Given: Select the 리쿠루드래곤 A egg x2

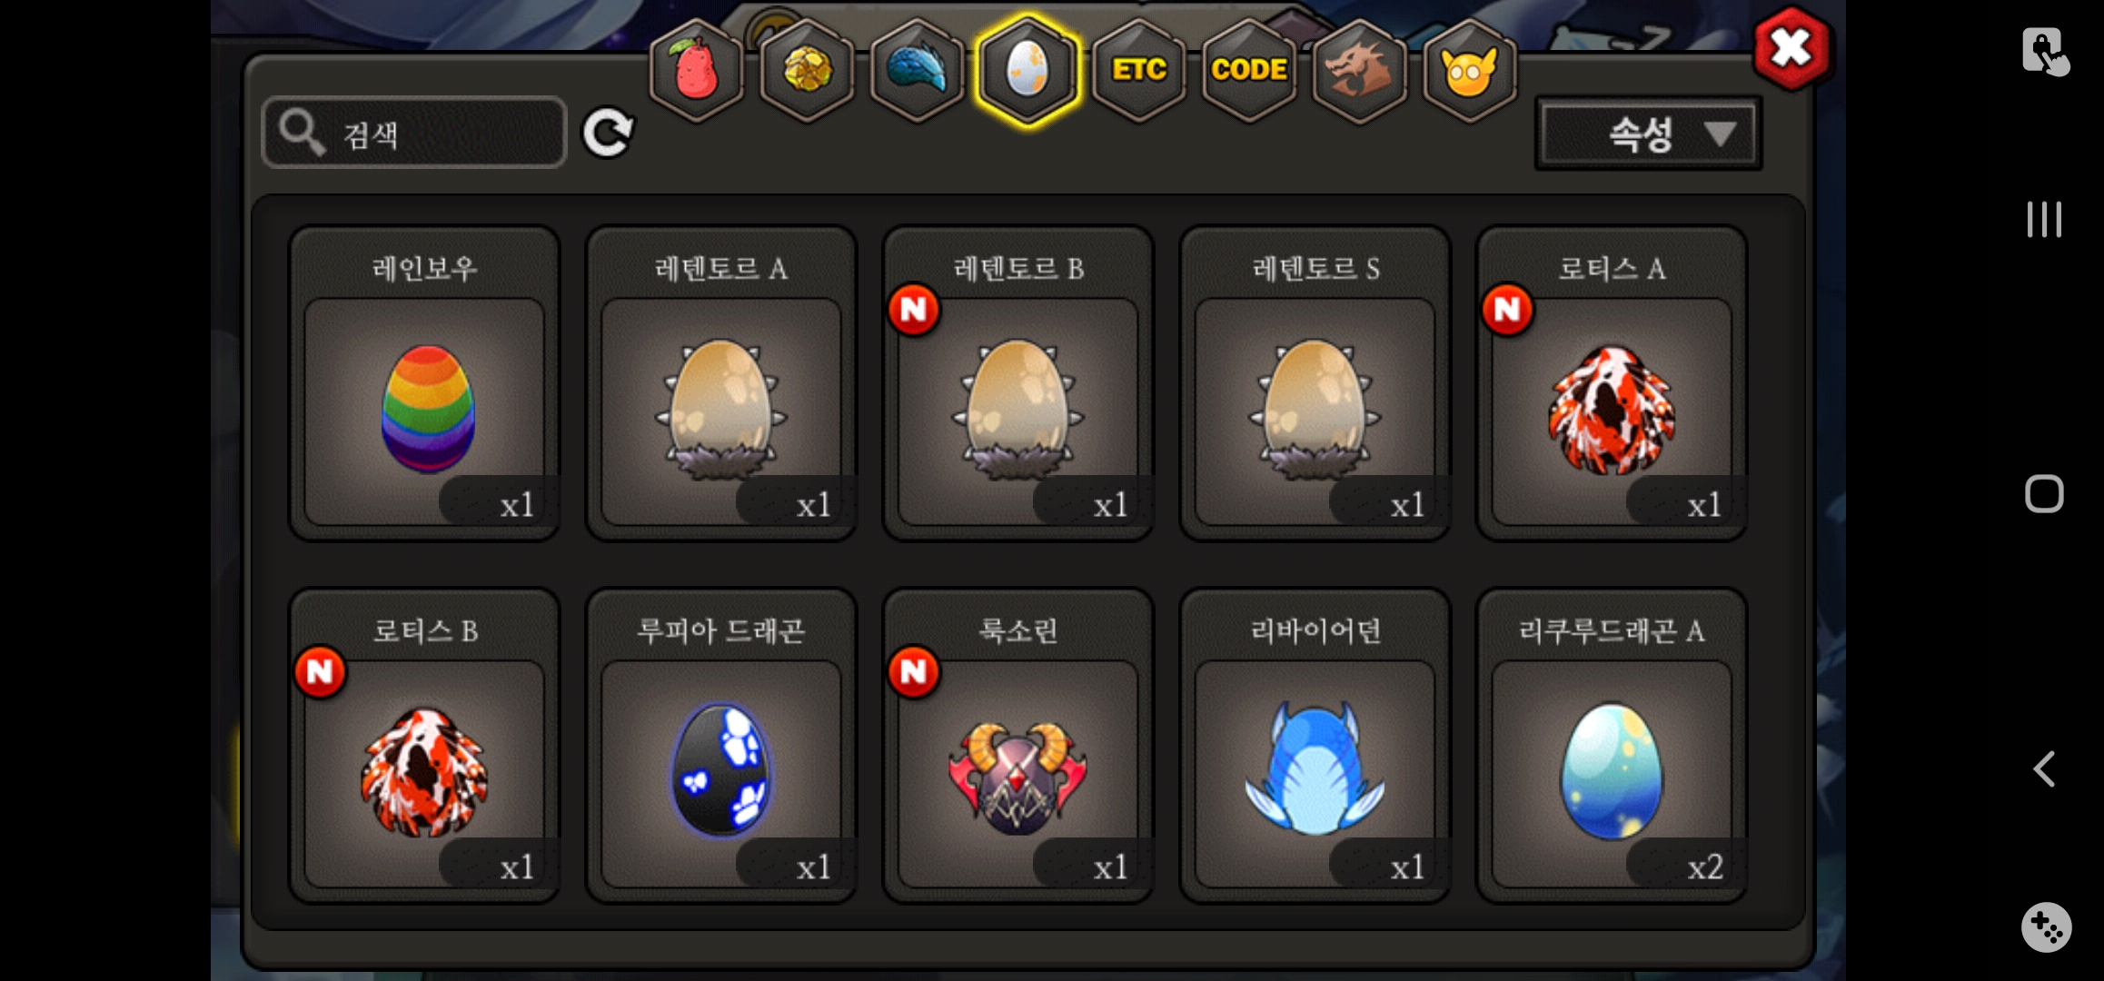Looking at the screenshot, I should 1612,746.
